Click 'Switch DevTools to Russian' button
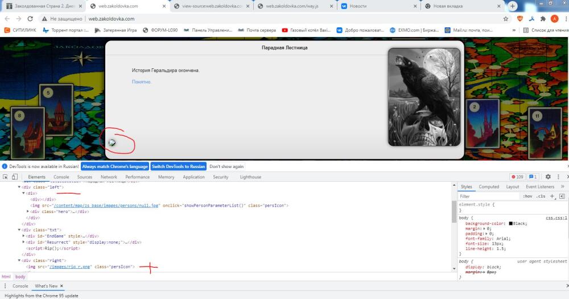 point(179,166)
